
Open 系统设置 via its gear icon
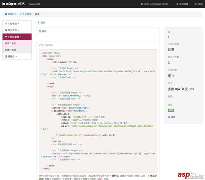(178, 4)
